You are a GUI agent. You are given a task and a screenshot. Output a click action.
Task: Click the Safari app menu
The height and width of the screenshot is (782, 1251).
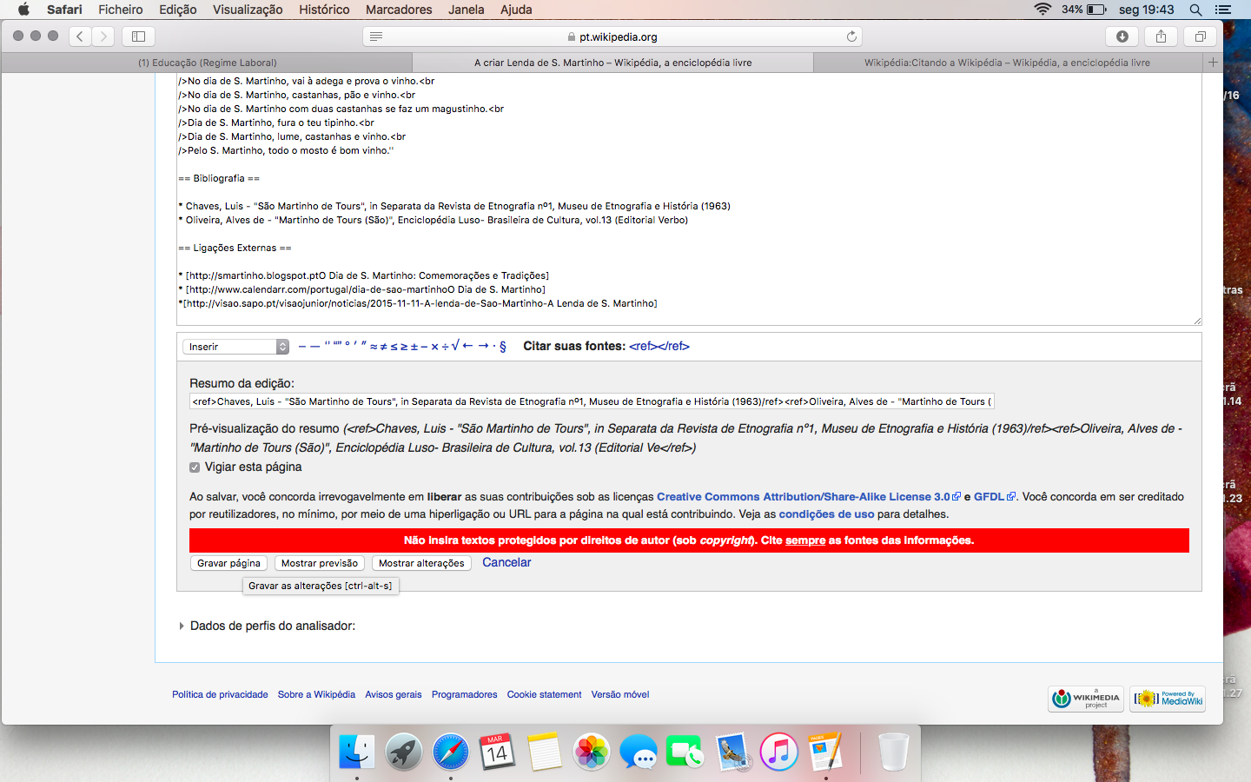pyautogui.click(x=64, y=10)
